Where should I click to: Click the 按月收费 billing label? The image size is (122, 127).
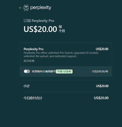29,61
